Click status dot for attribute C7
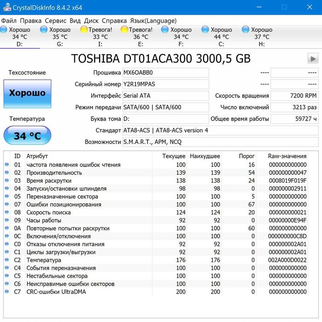Image resolution: width=322 pixels, height=322 pixels. click(x=7, y=291)
